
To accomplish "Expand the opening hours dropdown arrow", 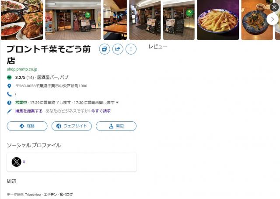I will pos(117,103).
